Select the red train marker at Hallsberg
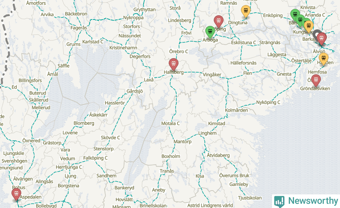 click(x=173, y=64)
